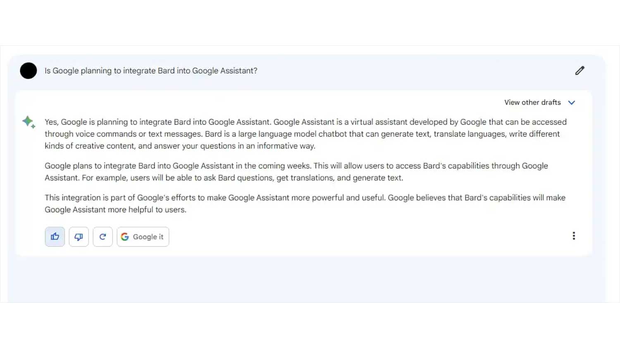Click the regenerate response arrow icon
The image size is (620, 348).
tap(103, 237)
